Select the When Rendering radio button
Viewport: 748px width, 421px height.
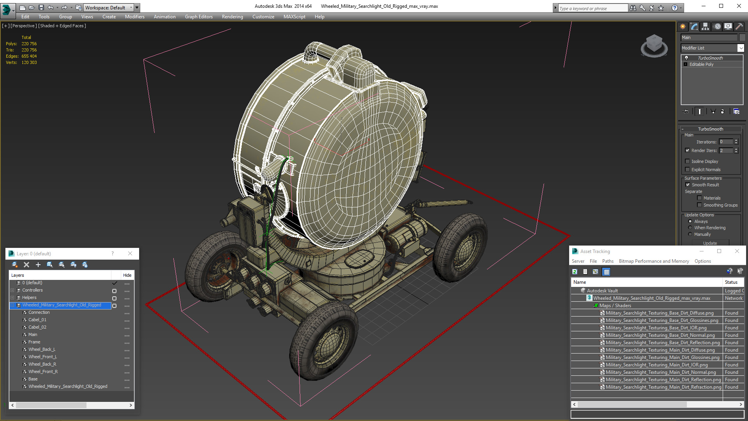(x=690, y=228)
